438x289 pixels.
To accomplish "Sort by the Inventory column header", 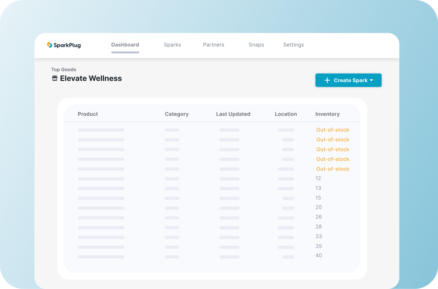I will [327, 114].
